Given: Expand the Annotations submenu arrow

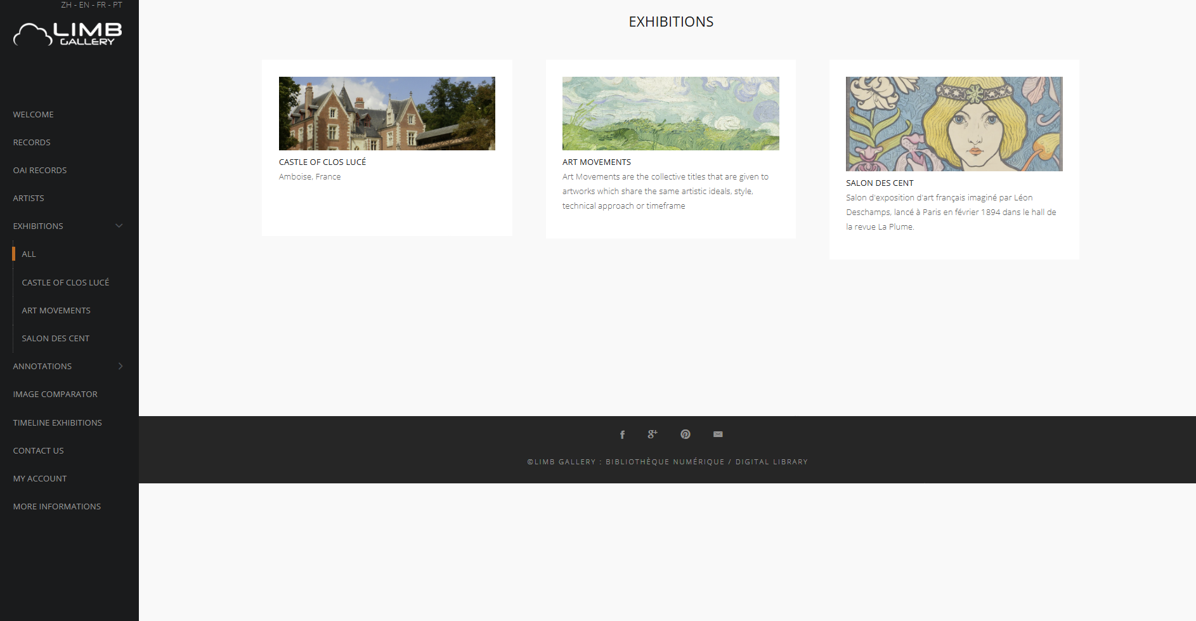Looking at the screenshot, I should (120, 366).
